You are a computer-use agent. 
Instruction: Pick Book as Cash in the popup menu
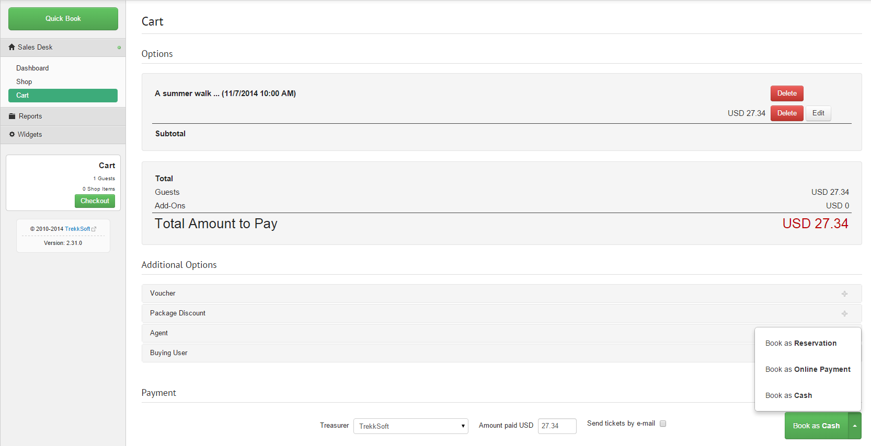788,395
